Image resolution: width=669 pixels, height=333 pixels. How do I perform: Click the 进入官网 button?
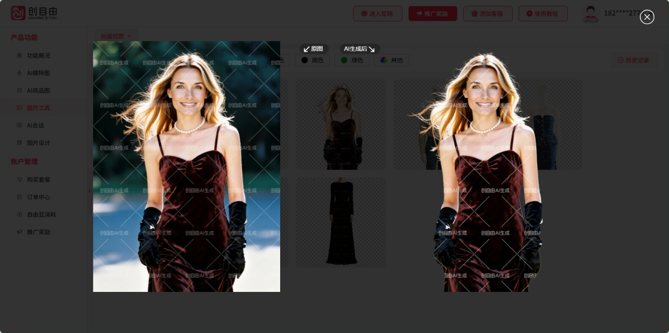click(377, 14)
